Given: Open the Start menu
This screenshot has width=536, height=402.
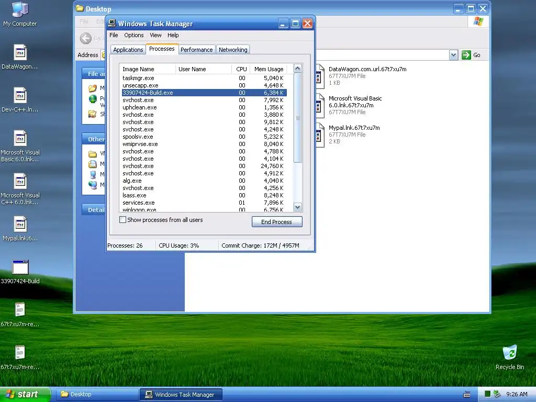Looking at the screenshot, I should point(25,395).
